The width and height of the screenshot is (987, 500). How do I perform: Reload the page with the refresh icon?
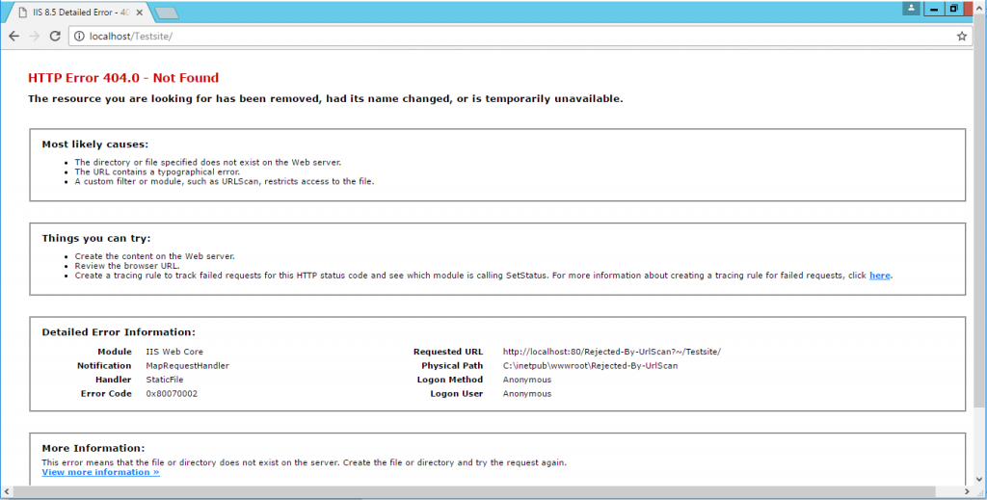coord(56,36)
